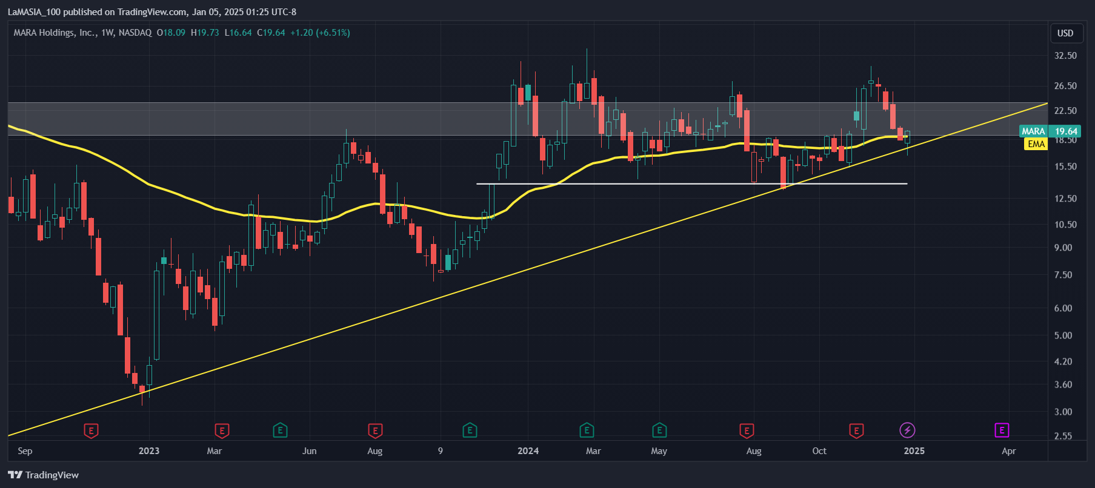Image resolution: width=1095 pixels, height=488 pixels.
Task: Click the 2025 year label on time axis
Action: point(914,451)
